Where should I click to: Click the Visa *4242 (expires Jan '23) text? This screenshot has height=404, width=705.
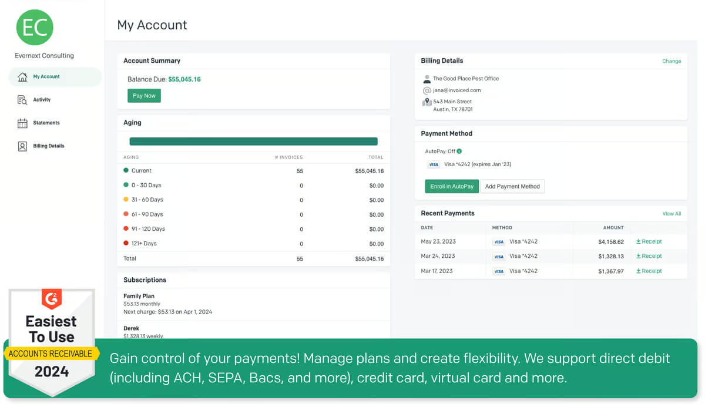coord(478,164)
